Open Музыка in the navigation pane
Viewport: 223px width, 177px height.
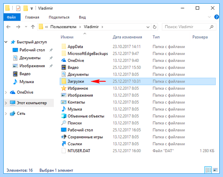click(27, 82)
